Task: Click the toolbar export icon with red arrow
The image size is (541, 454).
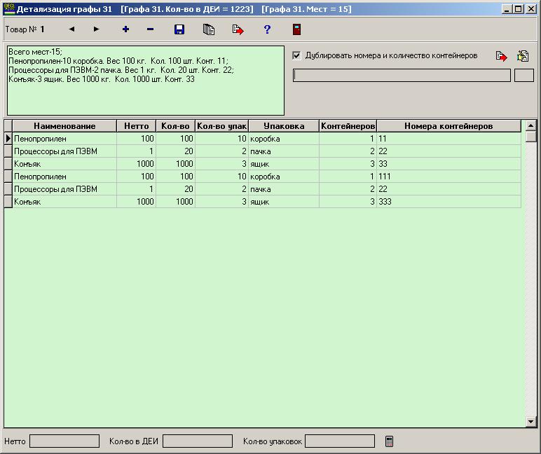Action: (238, 29)
